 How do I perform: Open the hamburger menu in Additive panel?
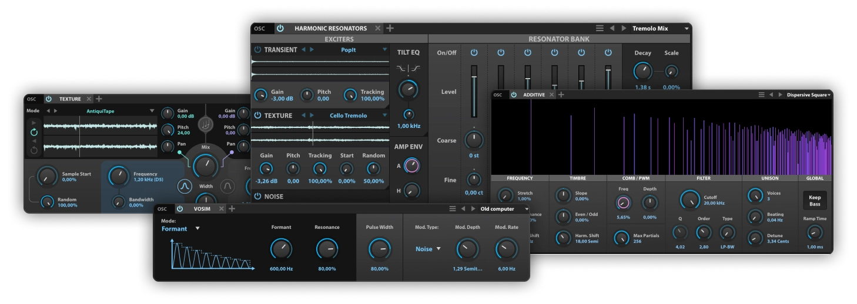[761, 94]
